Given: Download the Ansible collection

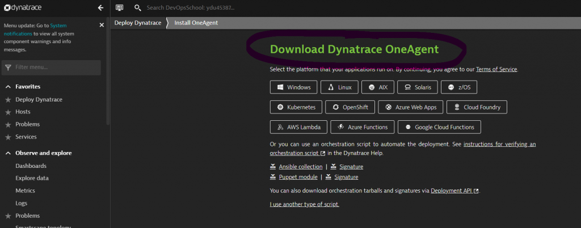Looking at the screenshot, I should tap(300, 167).
